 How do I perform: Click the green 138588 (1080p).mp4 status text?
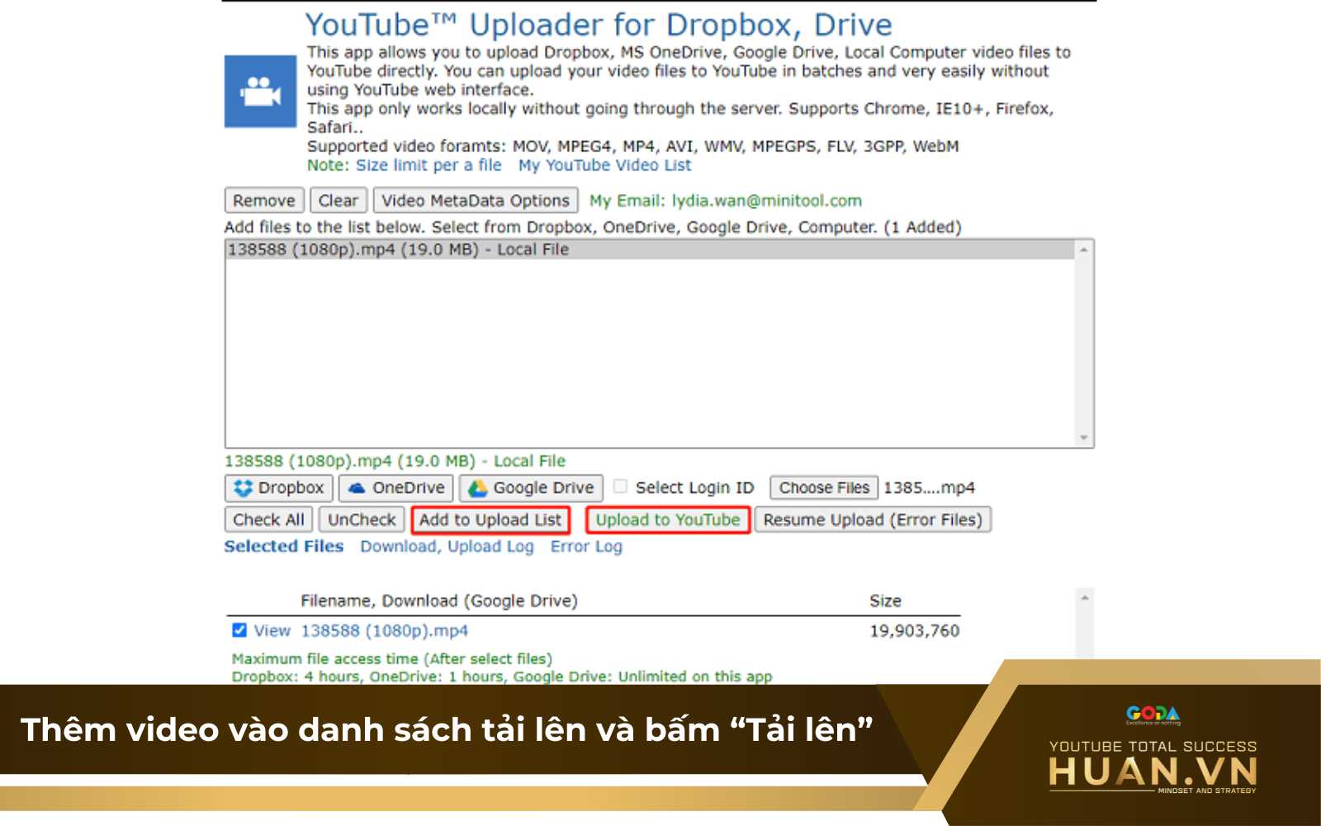click(395, 461)
